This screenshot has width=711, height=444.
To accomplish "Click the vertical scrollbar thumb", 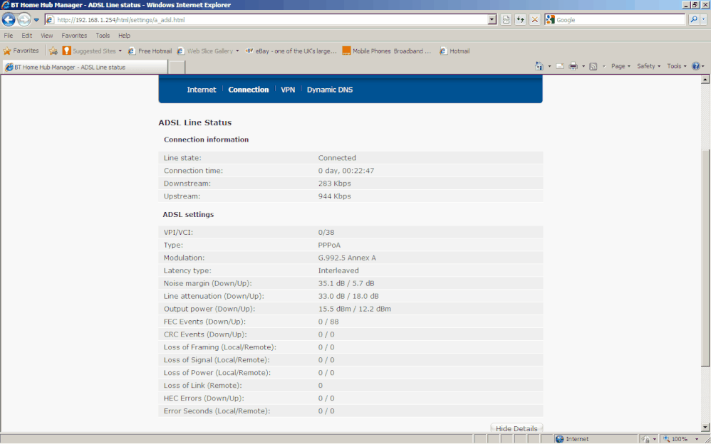I will click(x=705, y=258).
